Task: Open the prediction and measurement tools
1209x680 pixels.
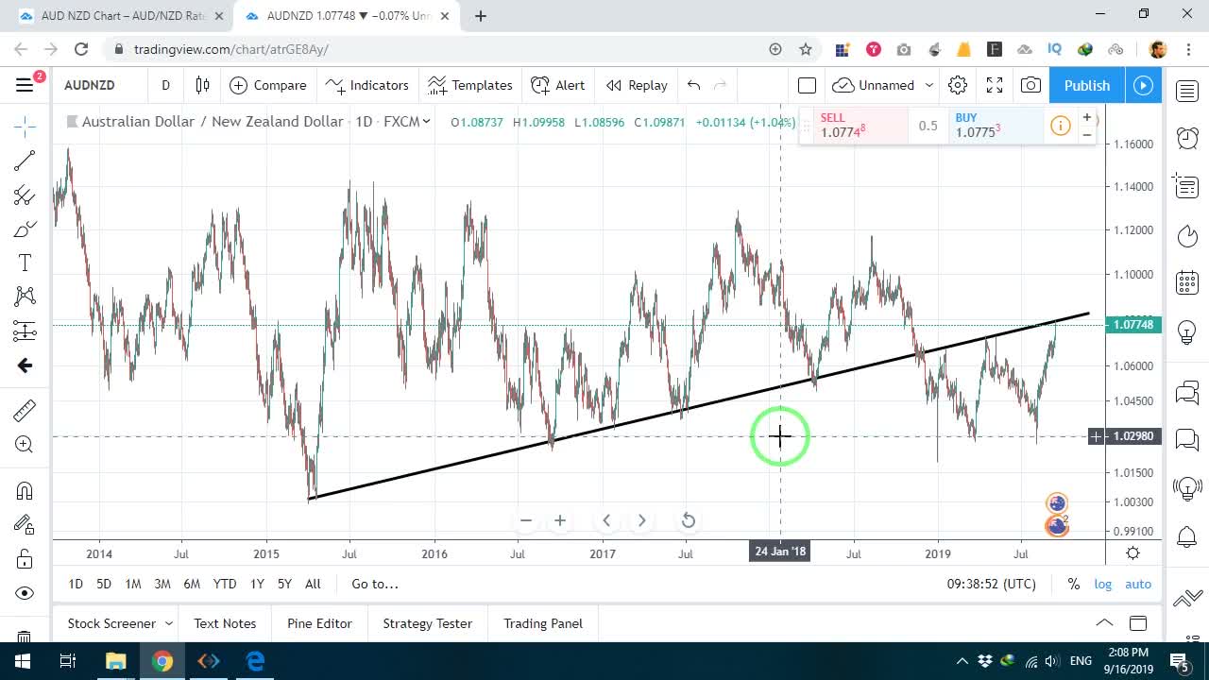Action: [x=25, y=331]
